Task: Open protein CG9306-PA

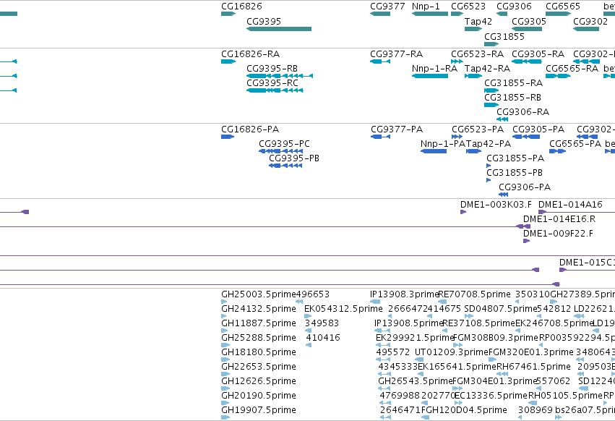Action: (504, 195)
